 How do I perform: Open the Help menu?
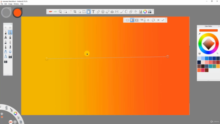[x=22, y=4]
